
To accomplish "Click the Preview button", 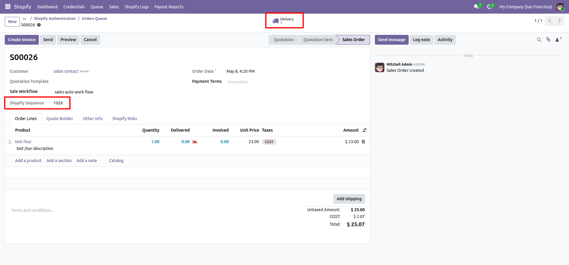I will click(x=68, y=40).
